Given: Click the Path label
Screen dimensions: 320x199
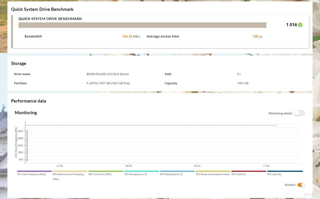Looking at the screenshot, I should click(x=168, y=74).
